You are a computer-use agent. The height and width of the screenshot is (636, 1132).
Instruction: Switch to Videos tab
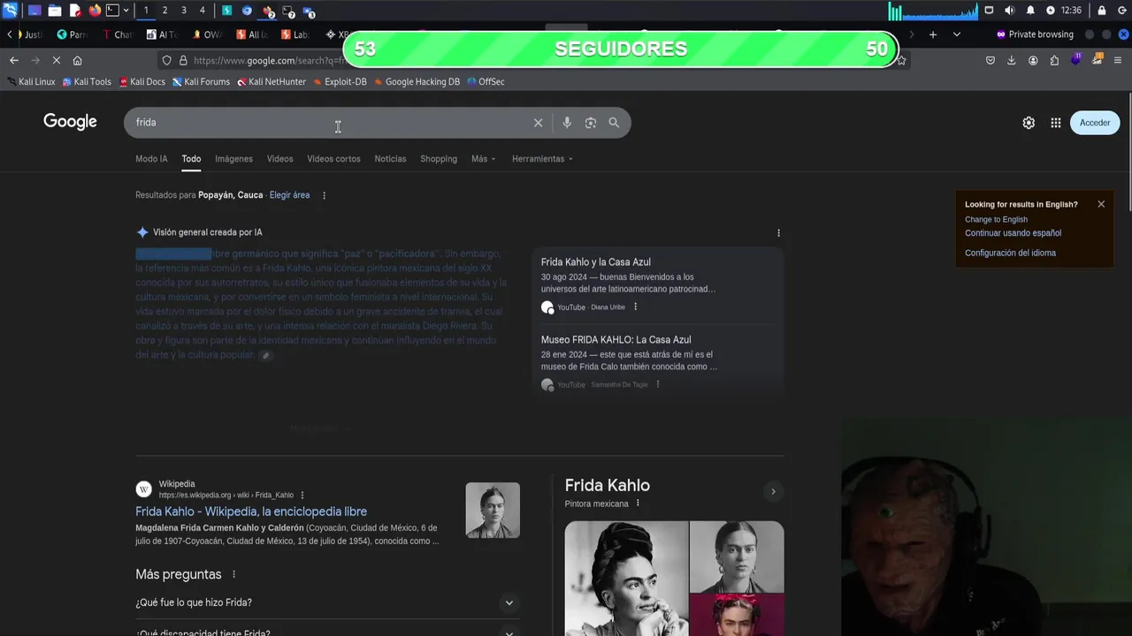(x=279, y=159)
